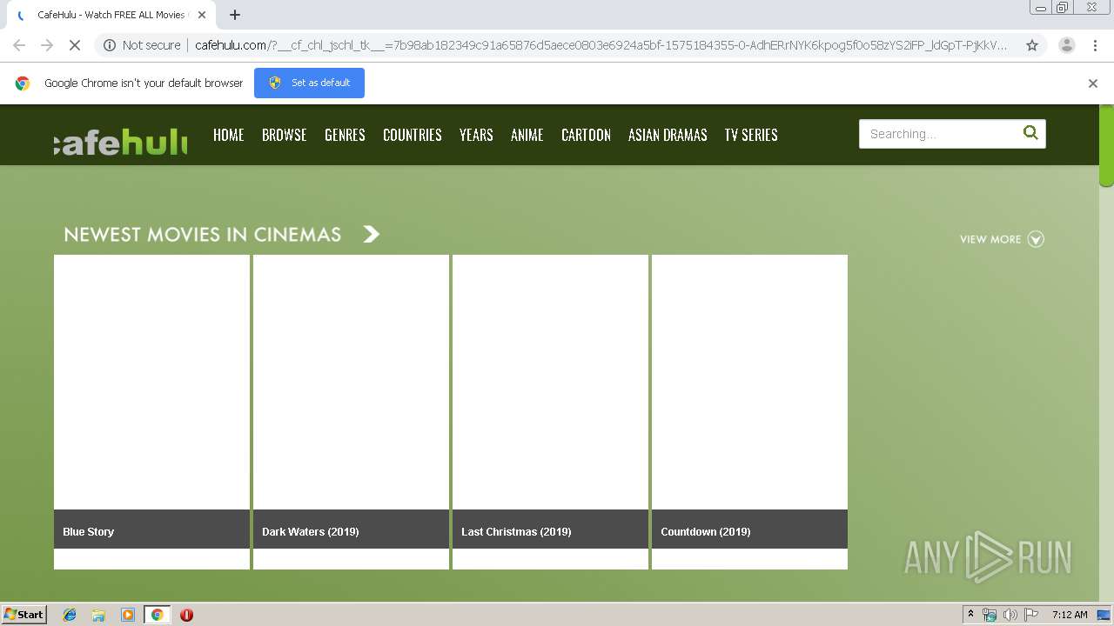Click the Chrome taskbar icon

(x=158, y=615)
